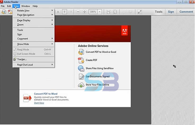Click the Get Documents Signed pen icon
Image resolution: width=195 pixels, height=125 pixels.
point(81,77)
